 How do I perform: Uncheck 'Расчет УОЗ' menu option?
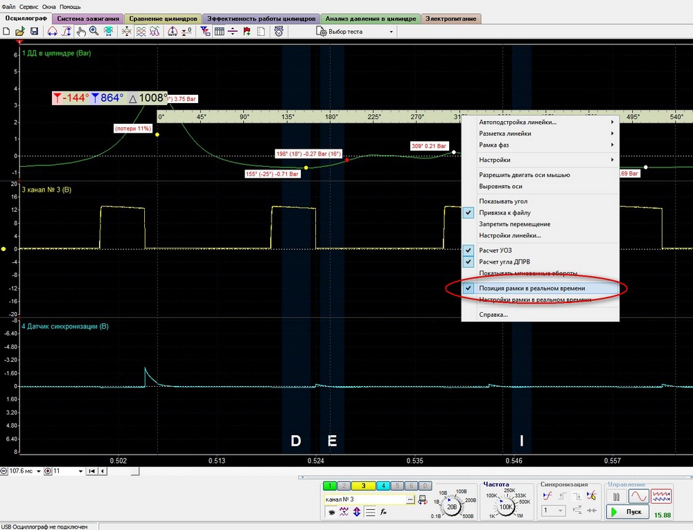[x=540, y=250]
